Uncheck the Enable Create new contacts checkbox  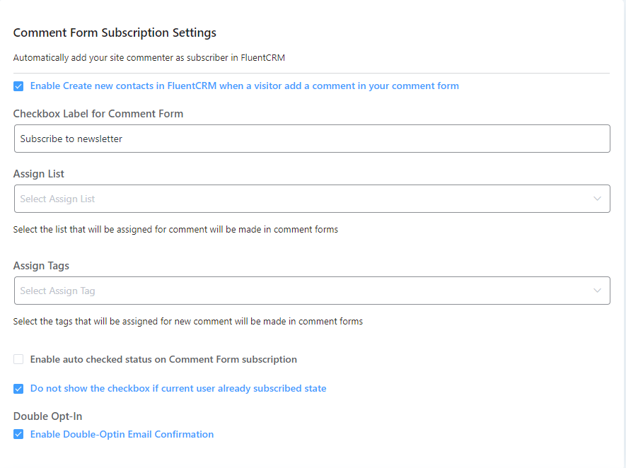point(18,86)
